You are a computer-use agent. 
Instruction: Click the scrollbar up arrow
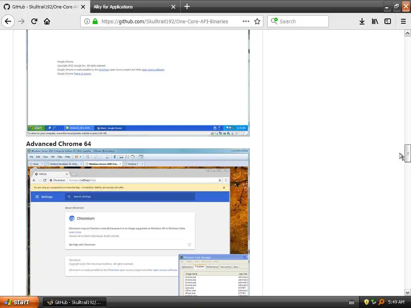click(x=408, y=33)
